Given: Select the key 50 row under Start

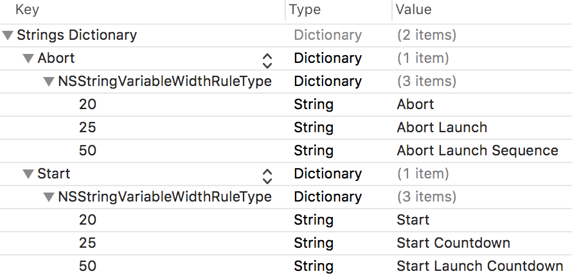Looking at the screenshot, I should (87, 266).
